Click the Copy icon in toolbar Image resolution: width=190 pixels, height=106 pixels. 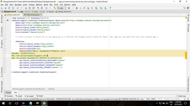[30, 8]
